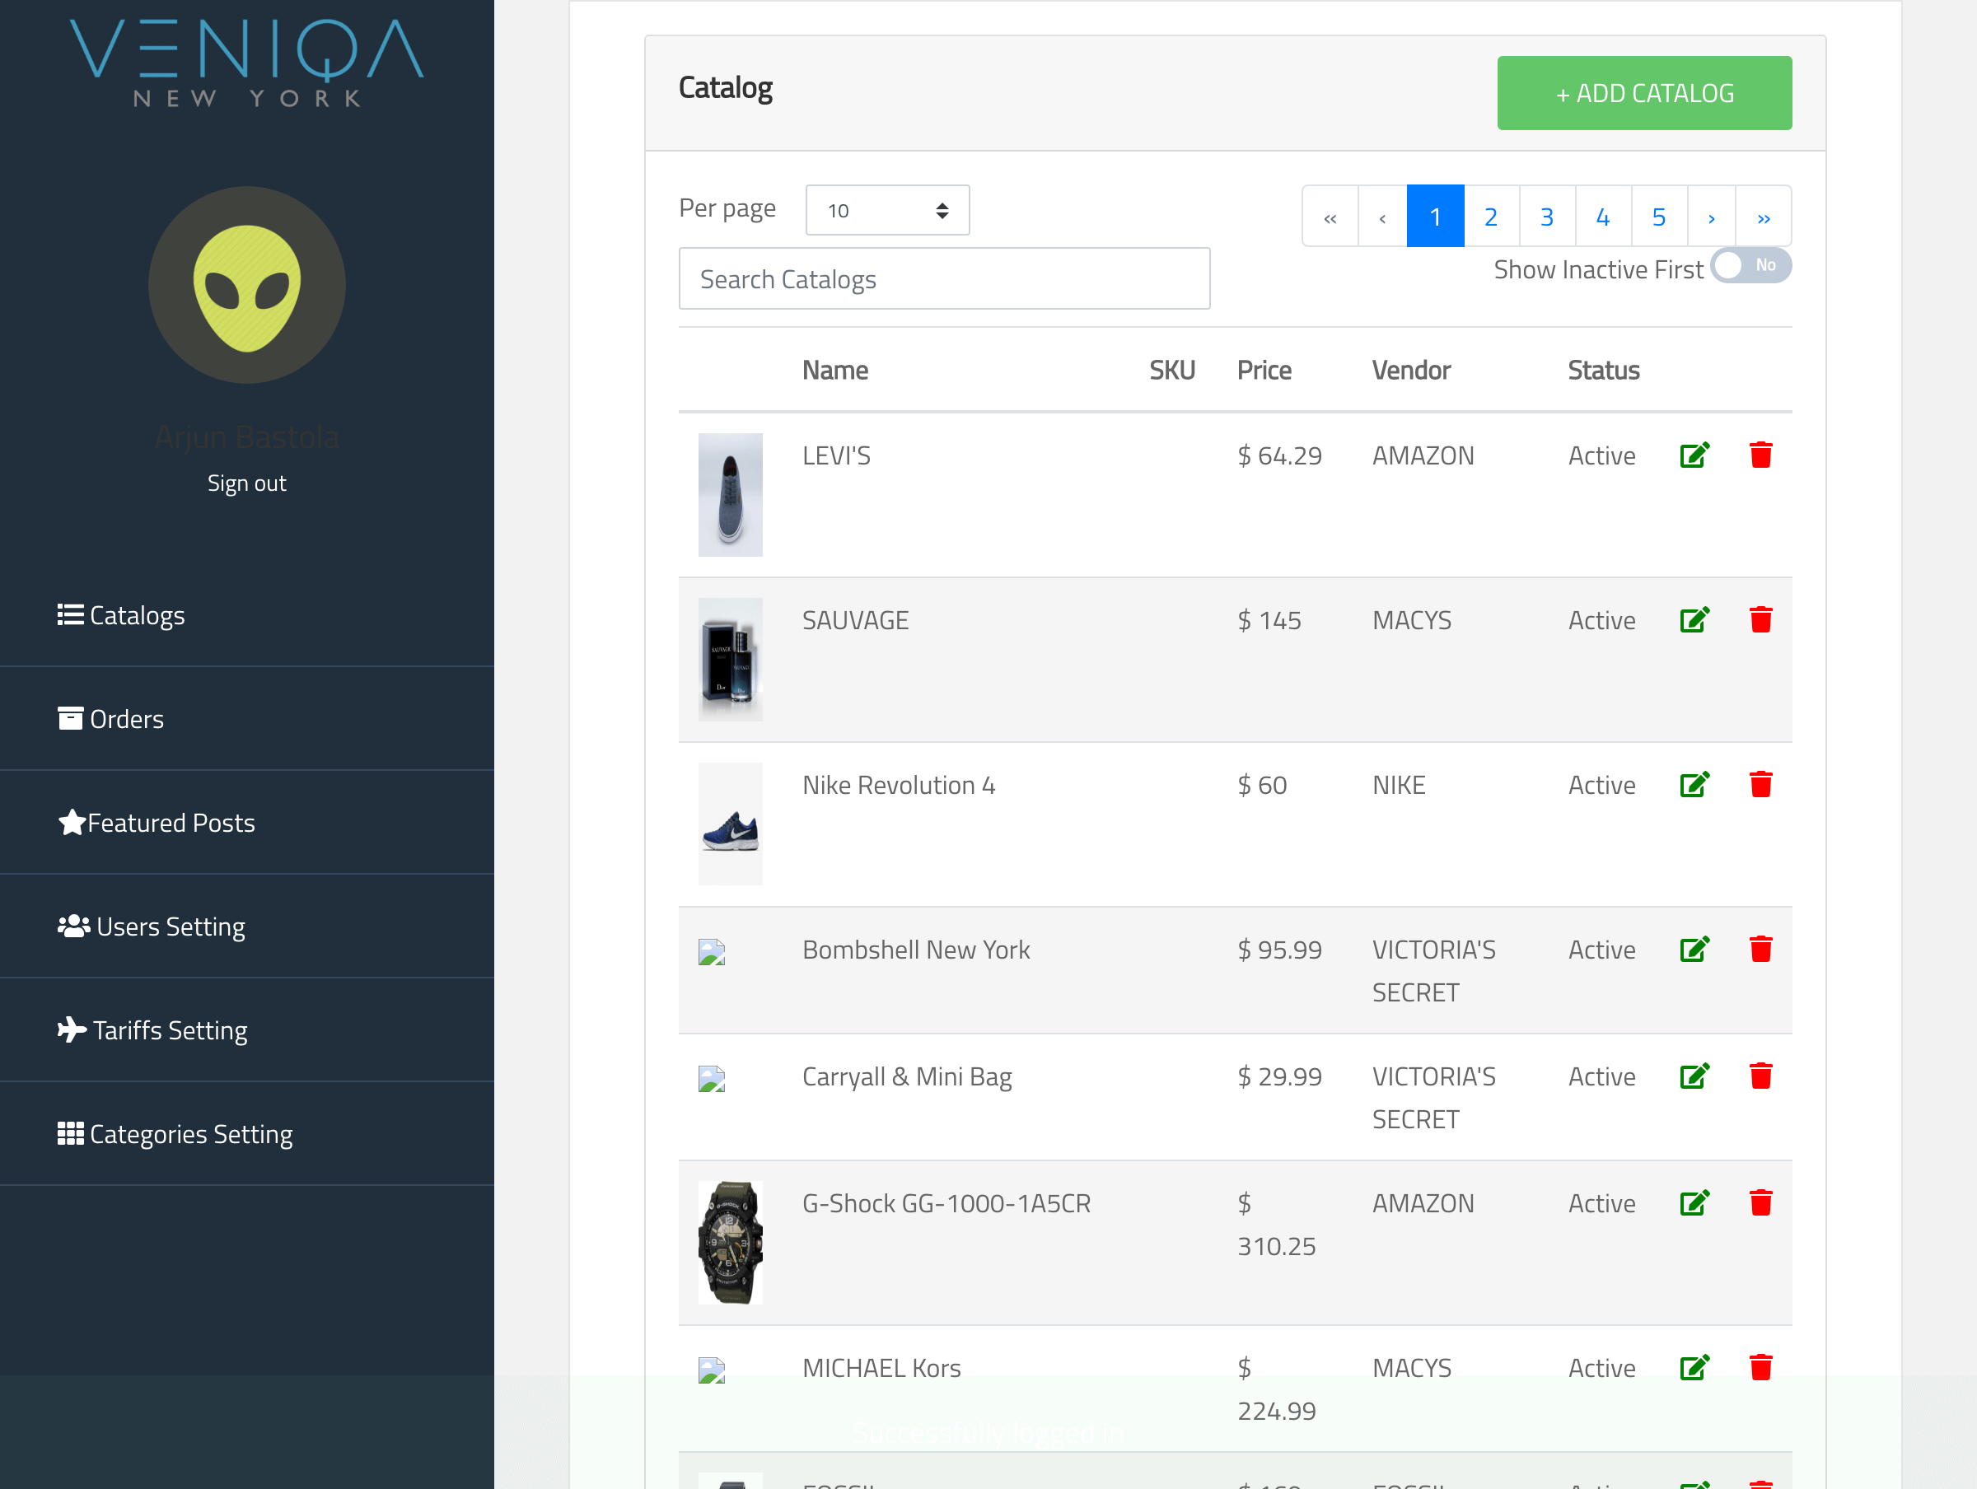The image size is (1977, 1489).
Task: Edit the G-Shock GG-1000-1A5CR entry
Action: click(x=1694, y=1203)
